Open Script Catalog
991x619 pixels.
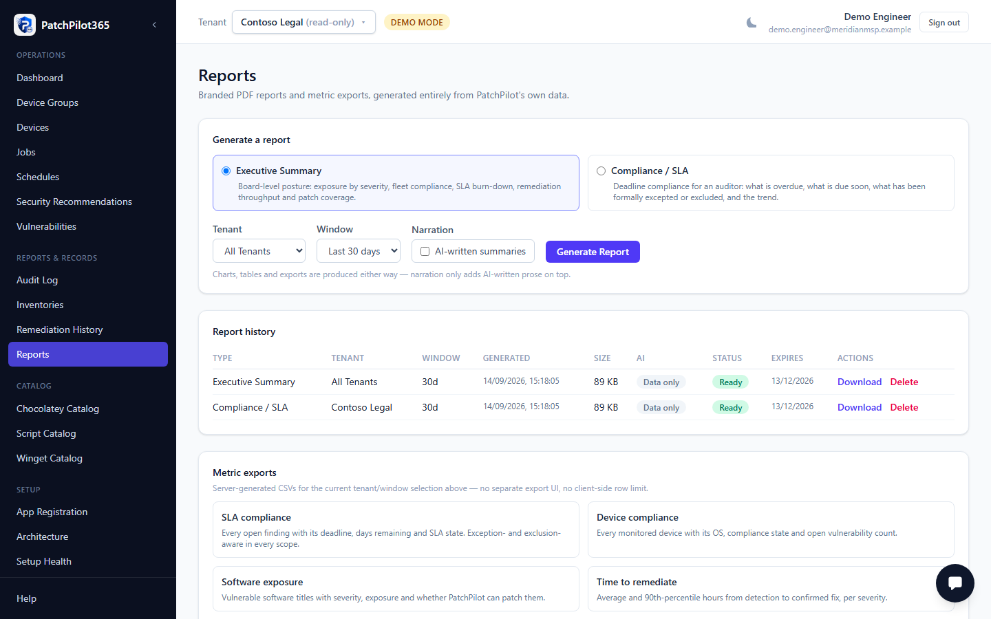coord(88,433)
